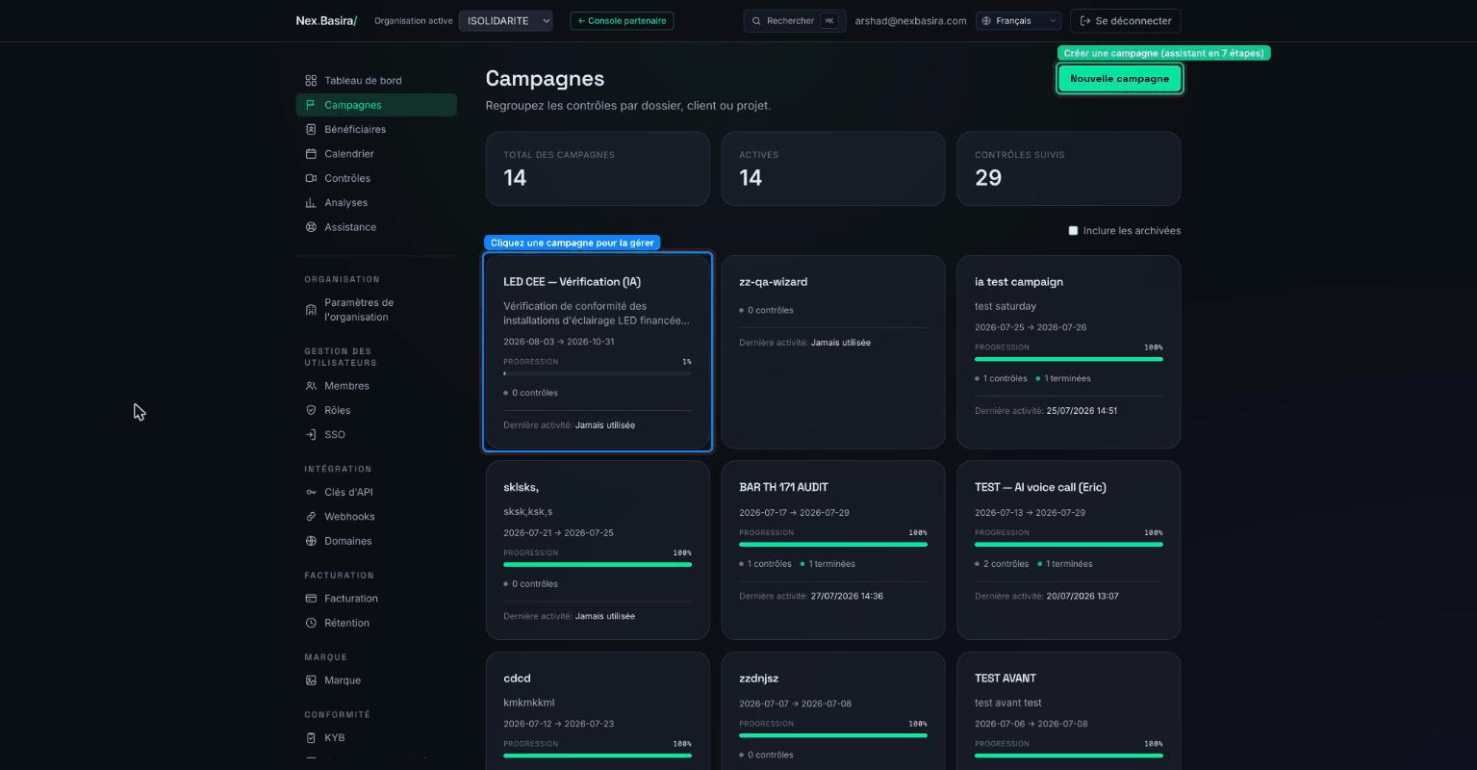
Task: Click the Nex.Basira logo link
Action: [326, 20]
